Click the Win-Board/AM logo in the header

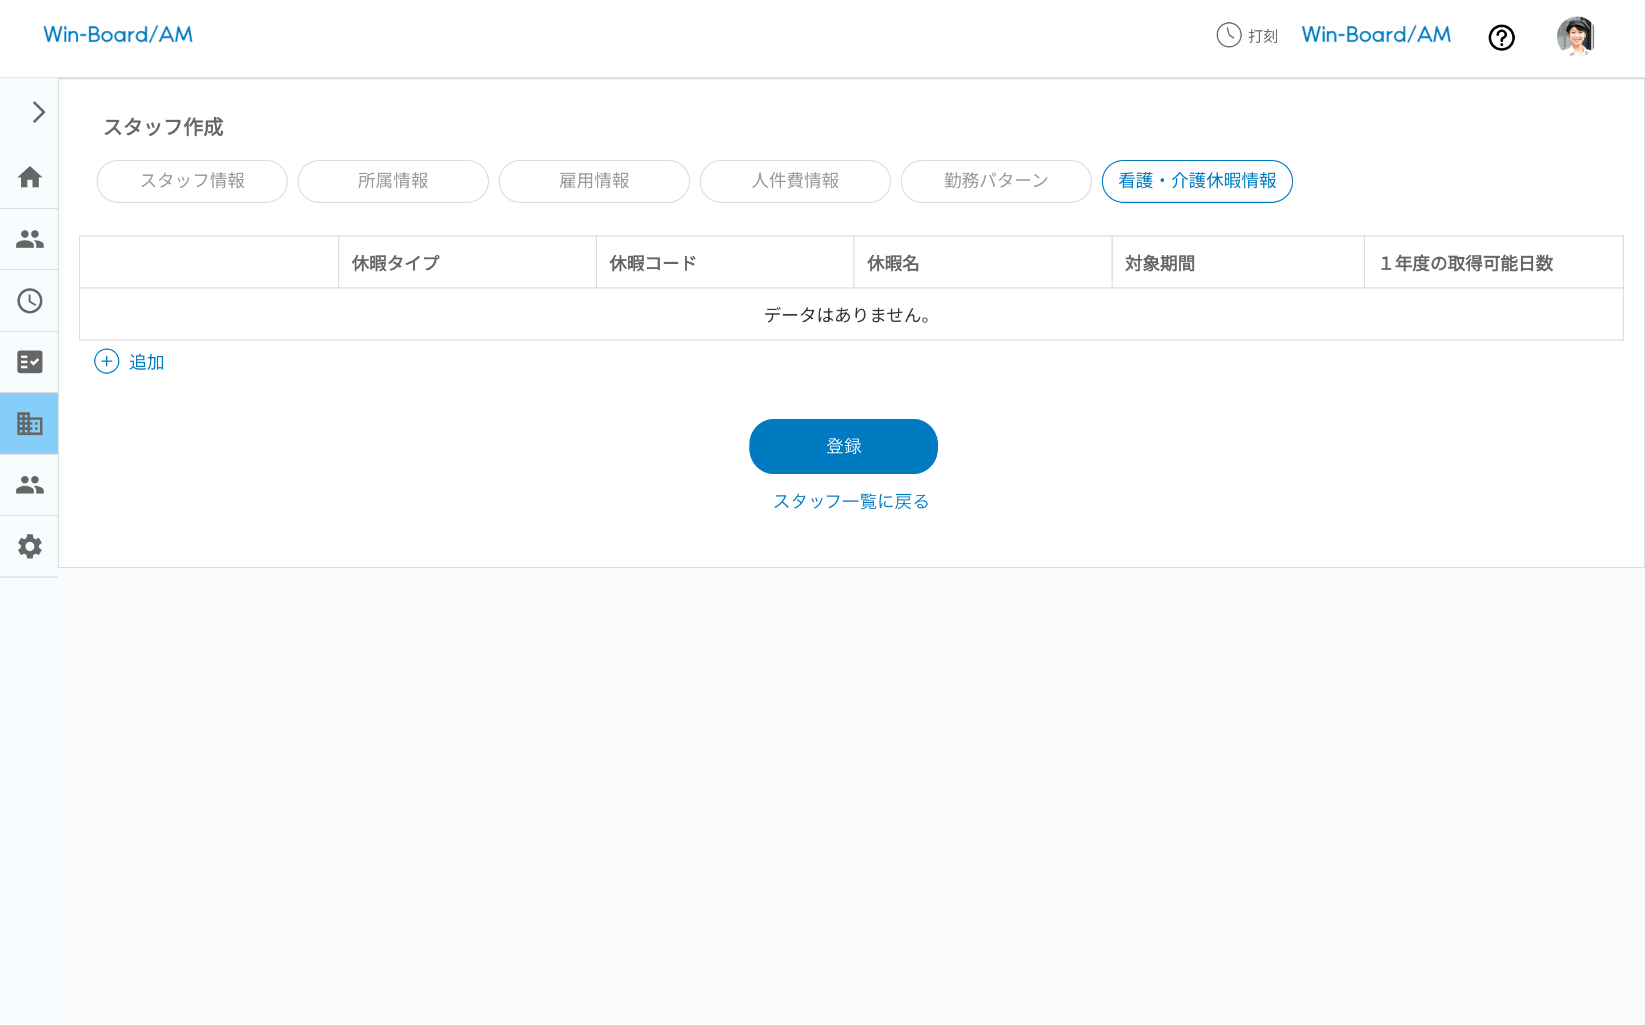118,35
